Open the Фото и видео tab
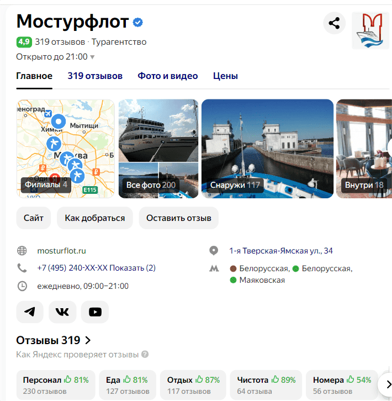This screenshot has width=392, height=401. click(x=168, y=76)
